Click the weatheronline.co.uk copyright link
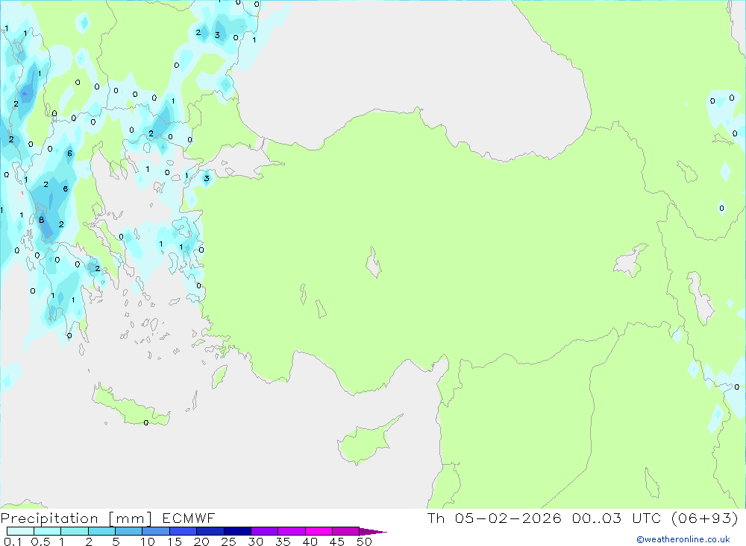This screenshot has height=546, width=746. coord(683,539)
